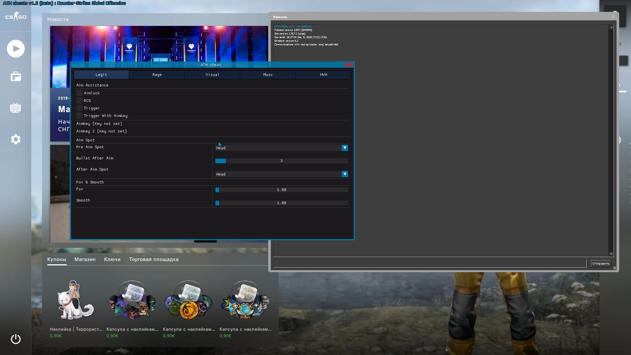Screen dimensions: 631x355
Task: Click the console resize grip icon
Action: (x=615, y=268)
